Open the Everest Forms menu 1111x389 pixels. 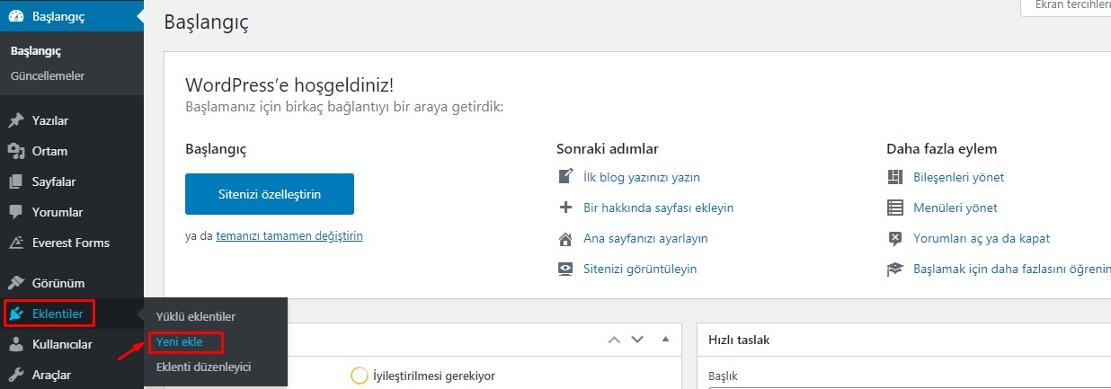tap(72, 243)
